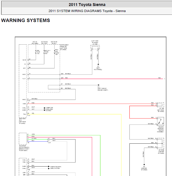The width and height of the screenshot is (172, 176).
Task: Click the unlock warning switch symbol
Action: point(161,122)
